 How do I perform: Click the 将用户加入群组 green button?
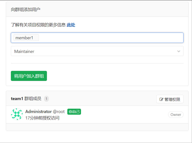pyautogui.click(x=29, y=76)
